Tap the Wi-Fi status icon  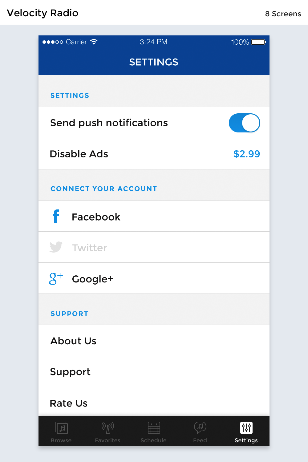coord(94,42)
